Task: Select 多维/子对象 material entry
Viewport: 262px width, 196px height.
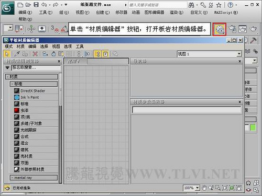Action: coord(36,123)
